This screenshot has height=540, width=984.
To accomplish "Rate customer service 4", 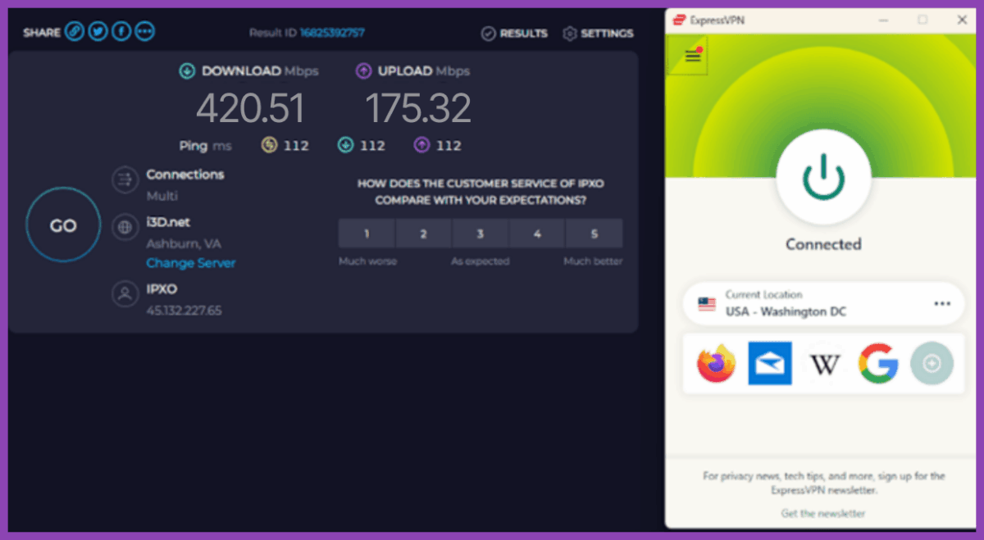I will pyautogui.click(x=537, y=234).
